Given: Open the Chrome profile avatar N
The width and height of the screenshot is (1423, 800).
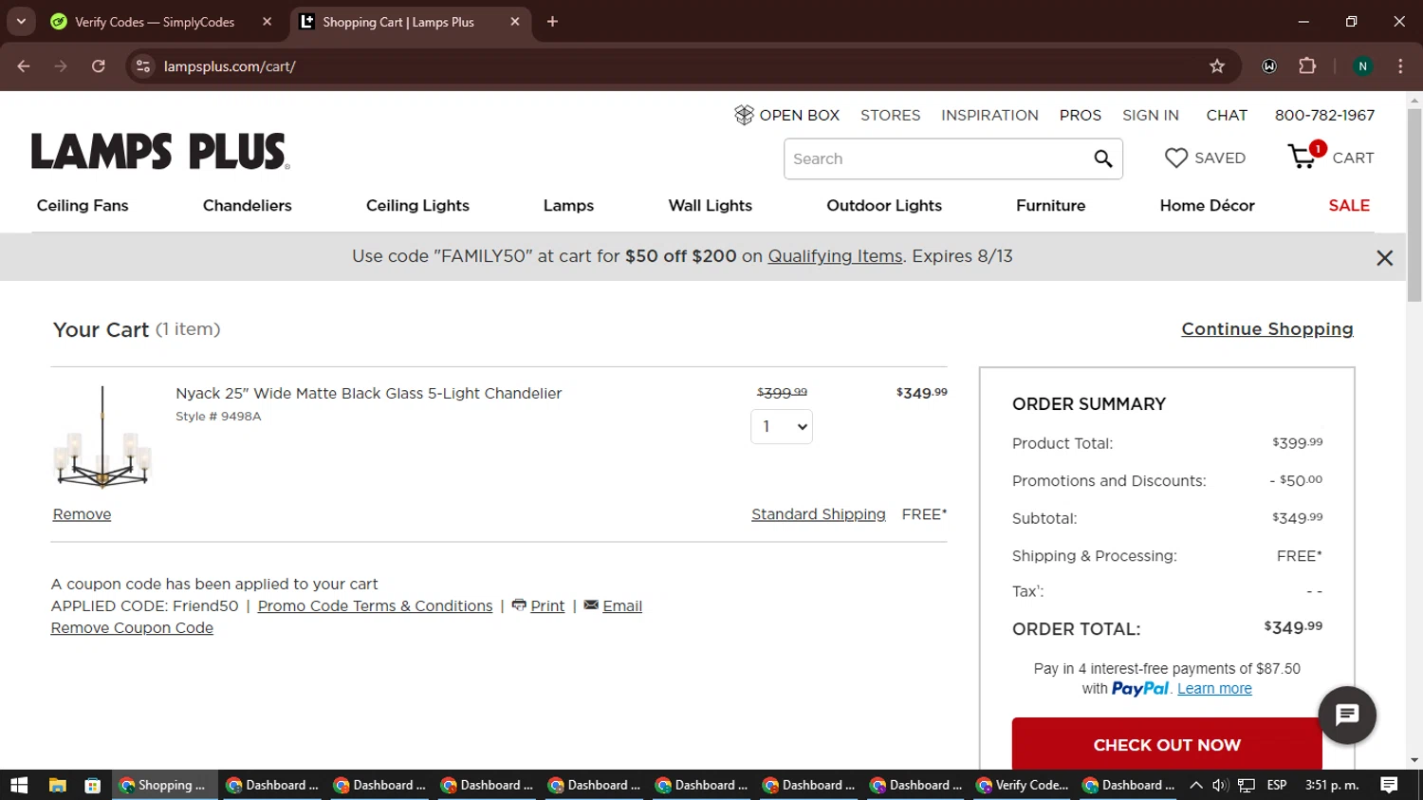Looking at the screenshot, I should click(1362, 66).
